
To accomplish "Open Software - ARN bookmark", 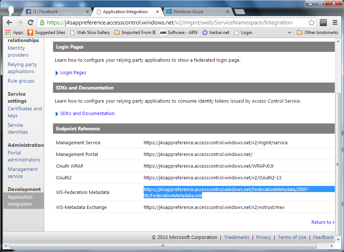I will pos(179,33).
